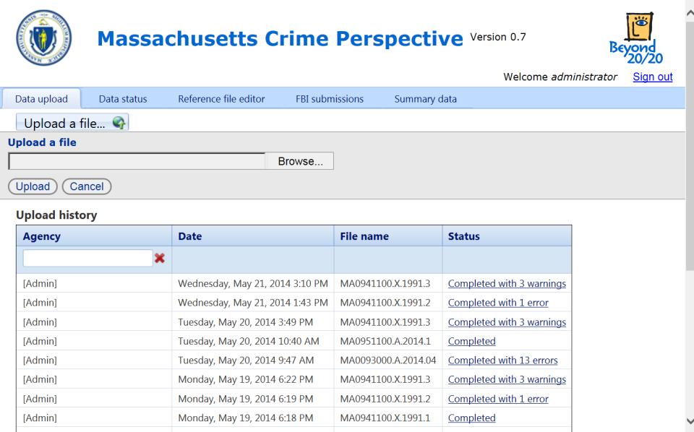Click the Upload button

point(33,186)
